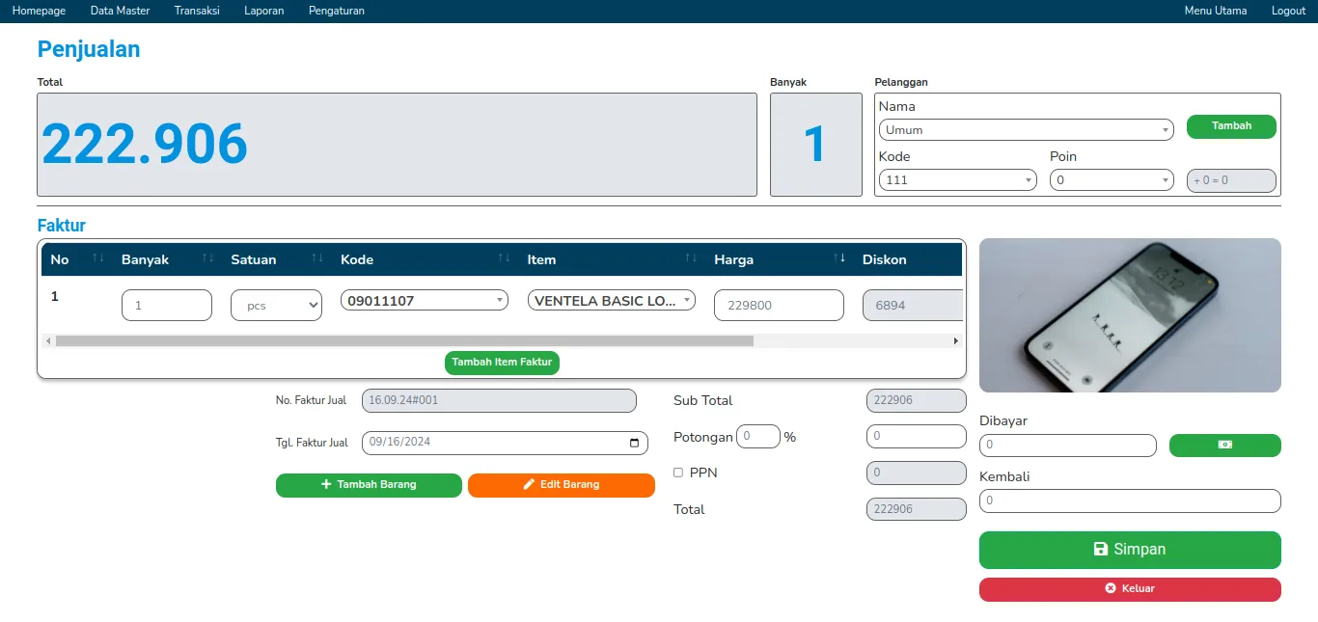
Task: Expand the Poin dropdown
Action: [1112, 180]
